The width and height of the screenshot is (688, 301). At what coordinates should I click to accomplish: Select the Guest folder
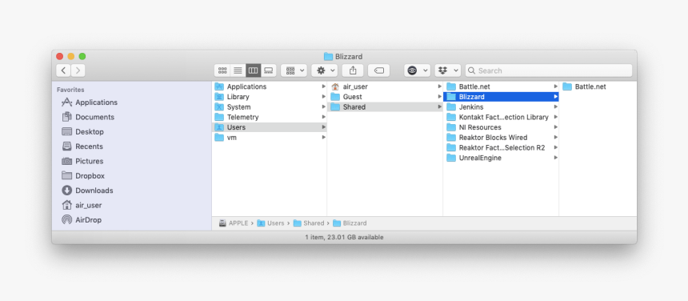pos(385,97)
